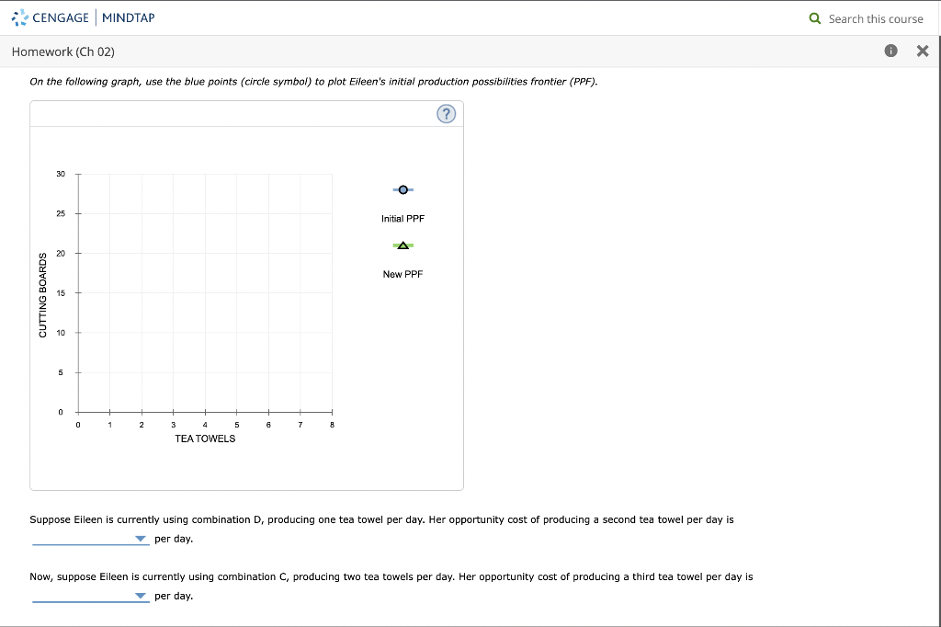This screenshot has height=627, width=941.
Task: Select the green triangle New PPF tool
Action: coord(402,245)
